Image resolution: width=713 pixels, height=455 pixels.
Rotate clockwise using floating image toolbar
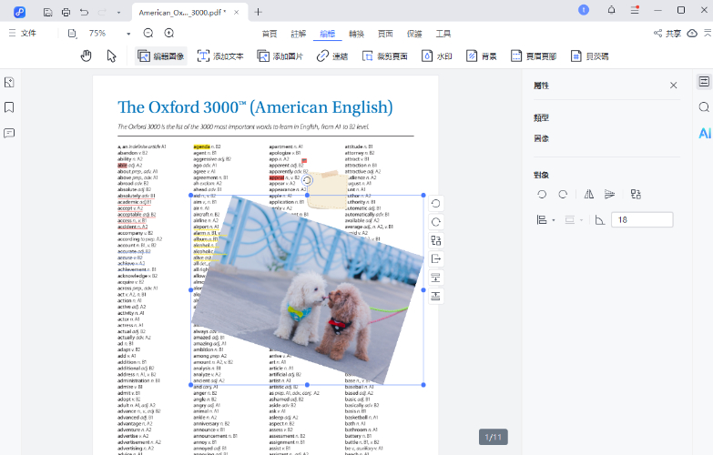[436, 222]
